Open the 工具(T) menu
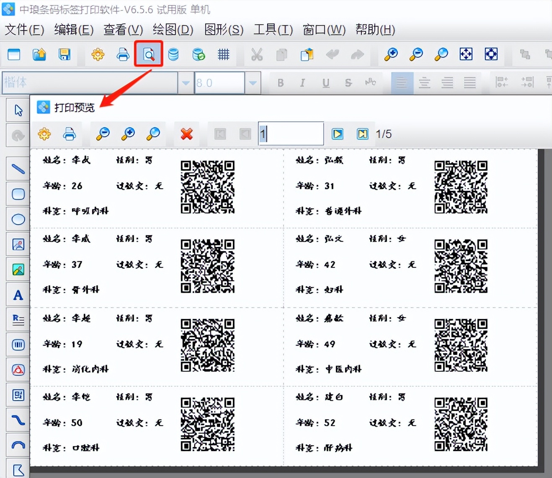 273,30
